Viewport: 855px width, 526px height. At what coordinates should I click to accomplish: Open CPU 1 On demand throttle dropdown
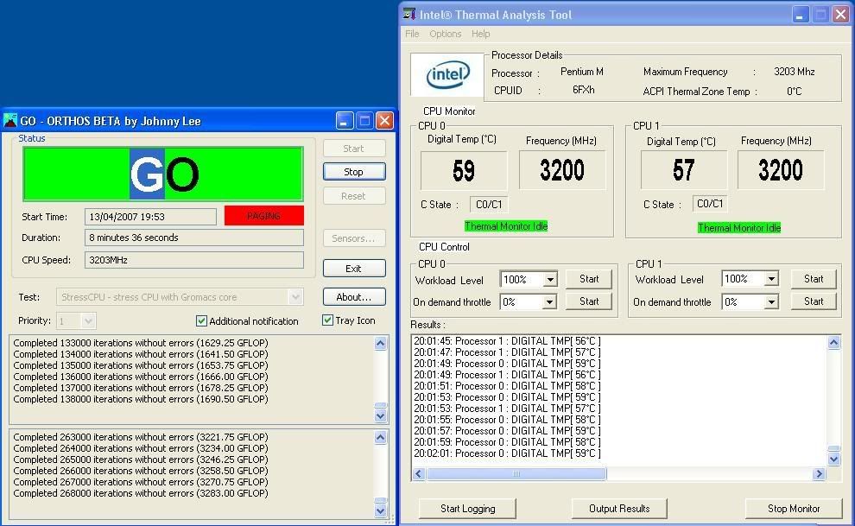tap(771, 302)
